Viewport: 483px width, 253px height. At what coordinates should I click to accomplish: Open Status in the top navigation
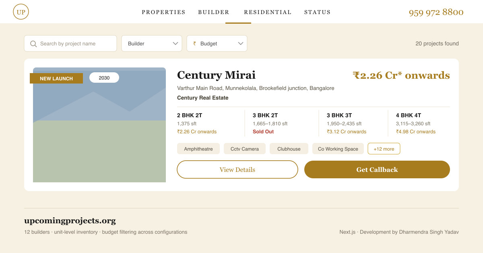[318, 12]
